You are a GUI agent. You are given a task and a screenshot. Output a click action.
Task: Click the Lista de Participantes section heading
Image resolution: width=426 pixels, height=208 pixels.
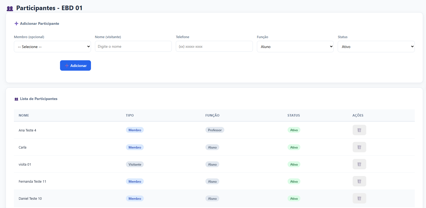tap(39, 99)
